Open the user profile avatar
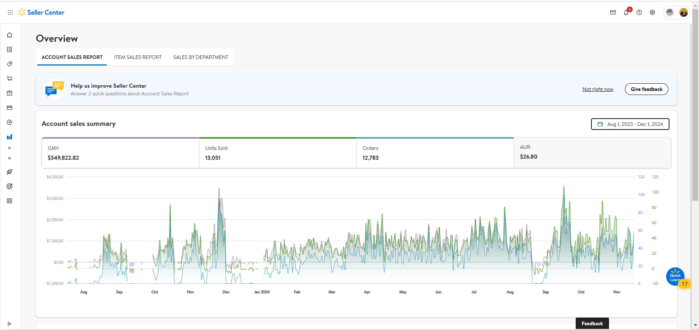Image resolution: width=699 pixels, height=330 pixels. pos(684,12)
